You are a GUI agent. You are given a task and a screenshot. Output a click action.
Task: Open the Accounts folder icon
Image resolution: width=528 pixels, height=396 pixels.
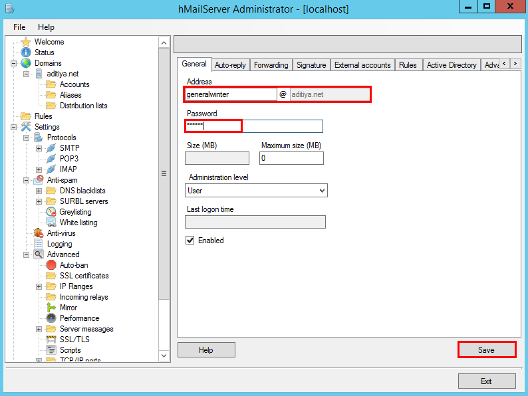tap(51, 84)
